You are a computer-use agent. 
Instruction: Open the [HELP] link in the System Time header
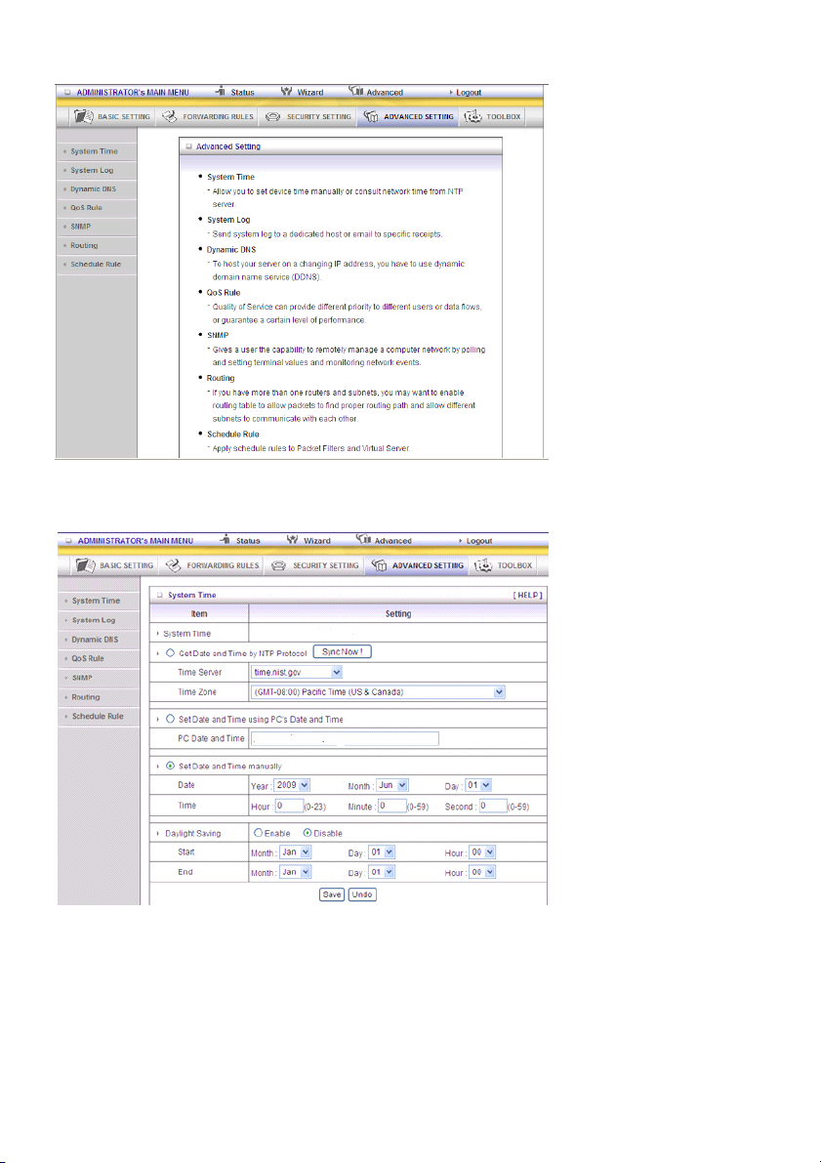click(527, 595)
